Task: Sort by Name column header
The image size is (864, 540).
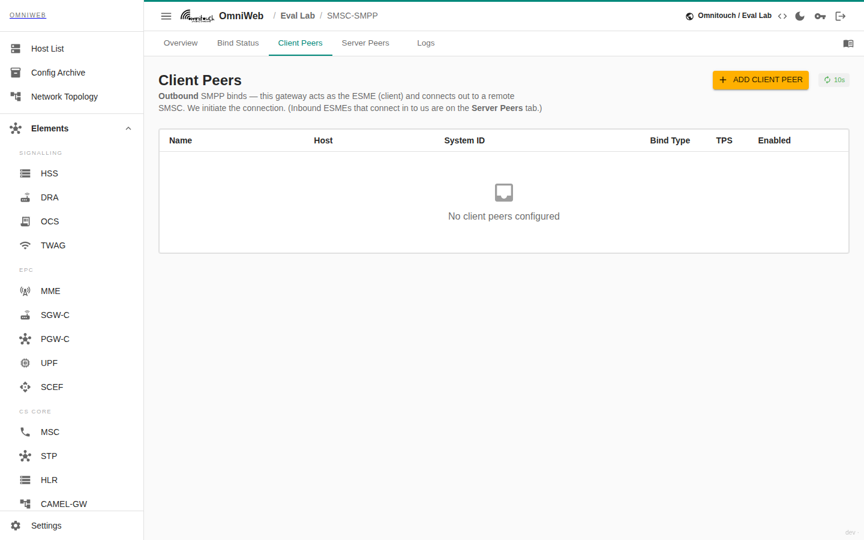Action: coord(181,140)
